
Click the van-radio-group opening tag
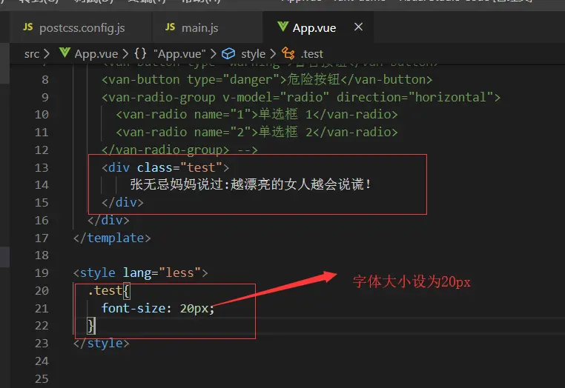[301, 97]
